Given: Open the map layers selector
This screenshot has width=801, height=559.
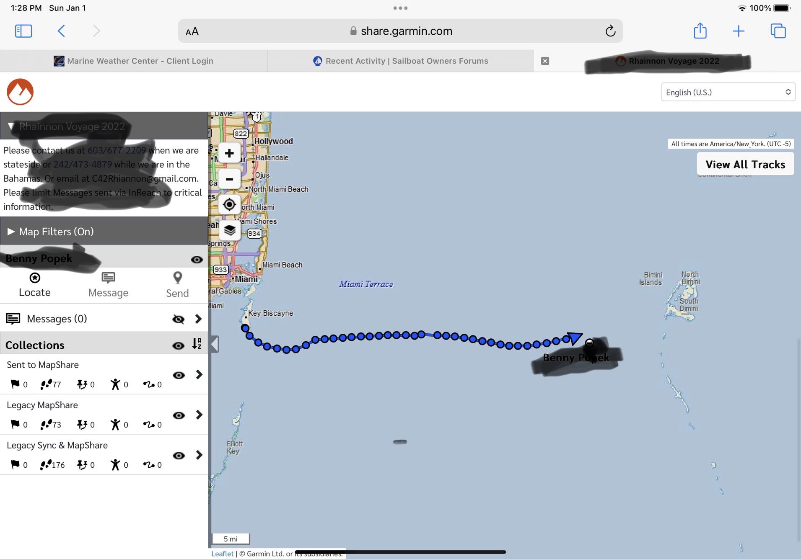Looking at the screenshot, I should click(x=229, y=230).
